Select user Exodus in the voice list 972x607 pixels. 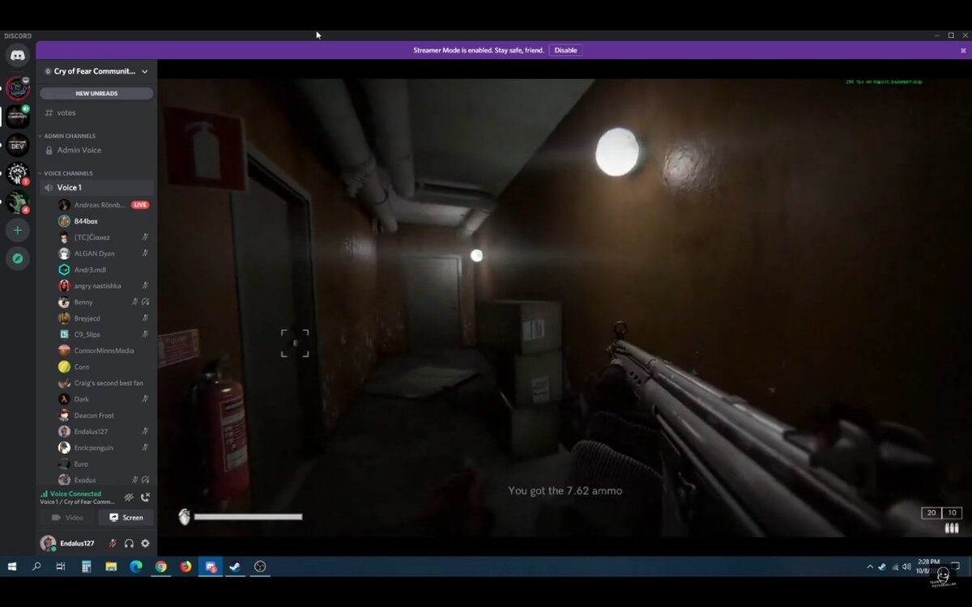104,480
